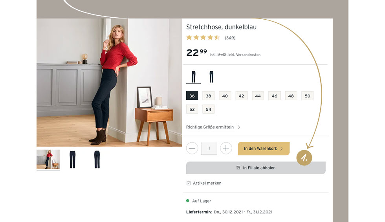Click the arrow inside In den Warenkorb
The image size is (385, 222).
pyautogui.click(x=281, y=149)
